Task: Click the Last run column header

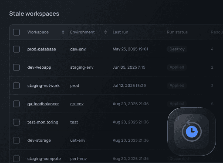Action: point(120,32)
